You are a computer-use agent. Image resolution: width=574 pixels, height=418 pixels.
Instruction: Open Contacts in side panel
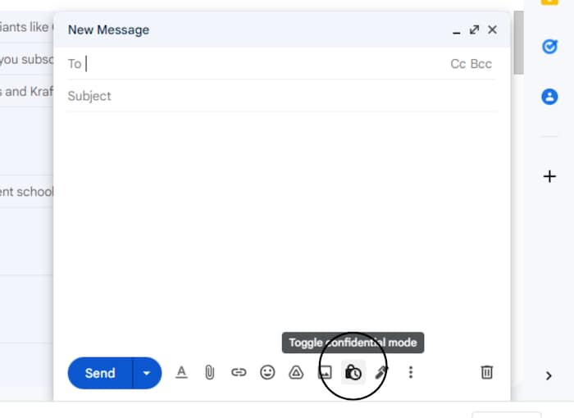(549, 97)
